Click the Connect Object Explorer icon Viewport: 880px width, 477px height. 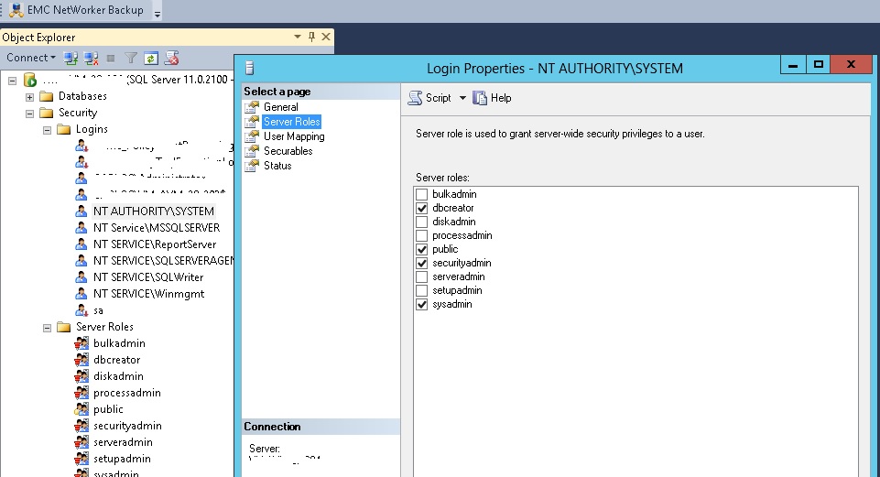(x=71, y=58)
